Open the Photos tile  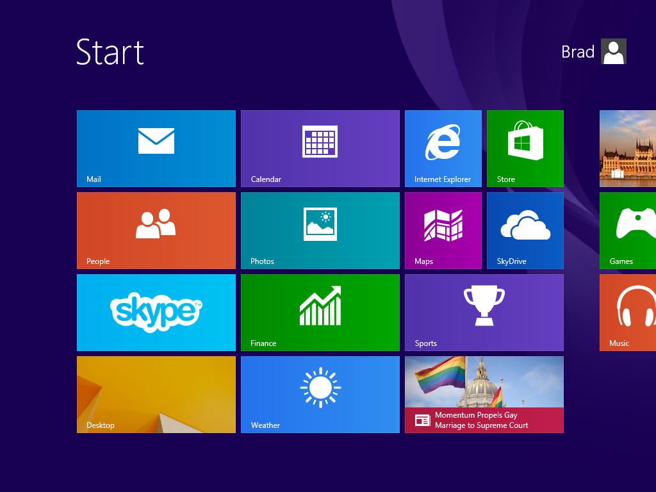(320, 231)
